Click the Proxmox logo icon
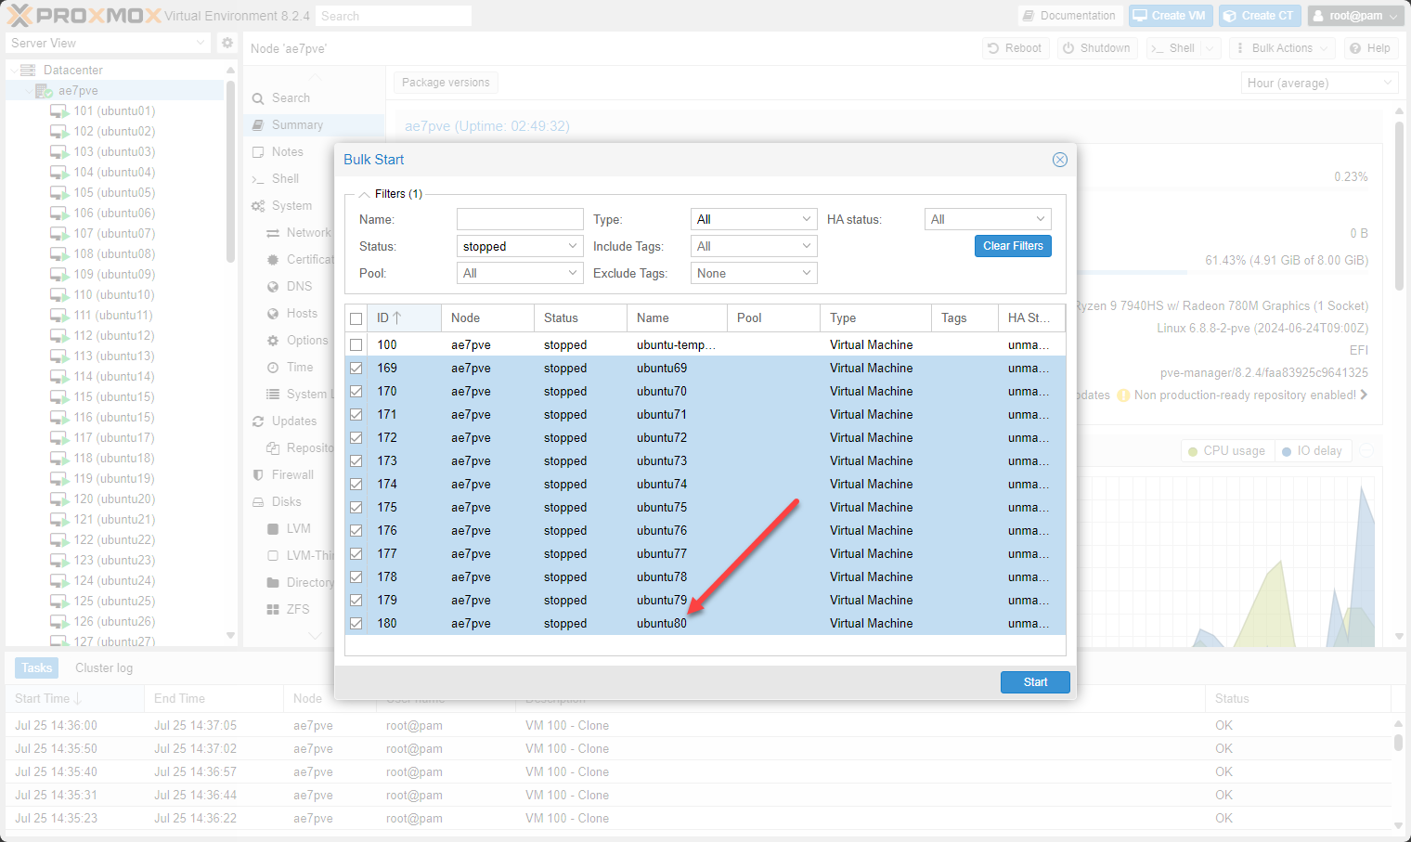Viewport: 1411px width, 842px height. (19, 16)
